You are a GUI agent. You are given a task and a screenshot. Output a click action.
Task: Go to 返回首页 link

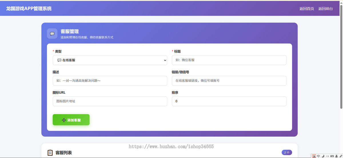307,9
